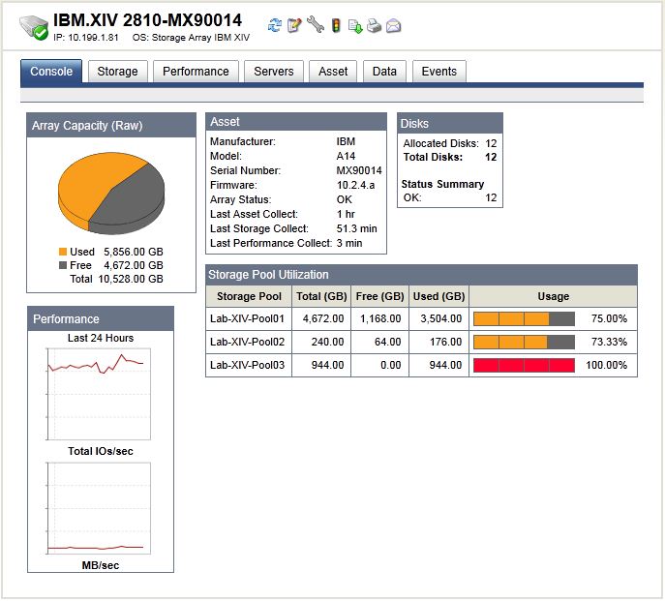Click the Storage Pool Utilization panel header
This screenshot has height=601, width=665.
[x=422, y=275]
